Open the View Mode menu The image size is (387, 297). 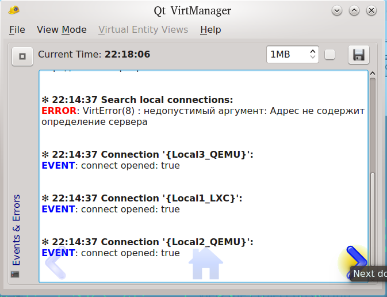point(62,30)
